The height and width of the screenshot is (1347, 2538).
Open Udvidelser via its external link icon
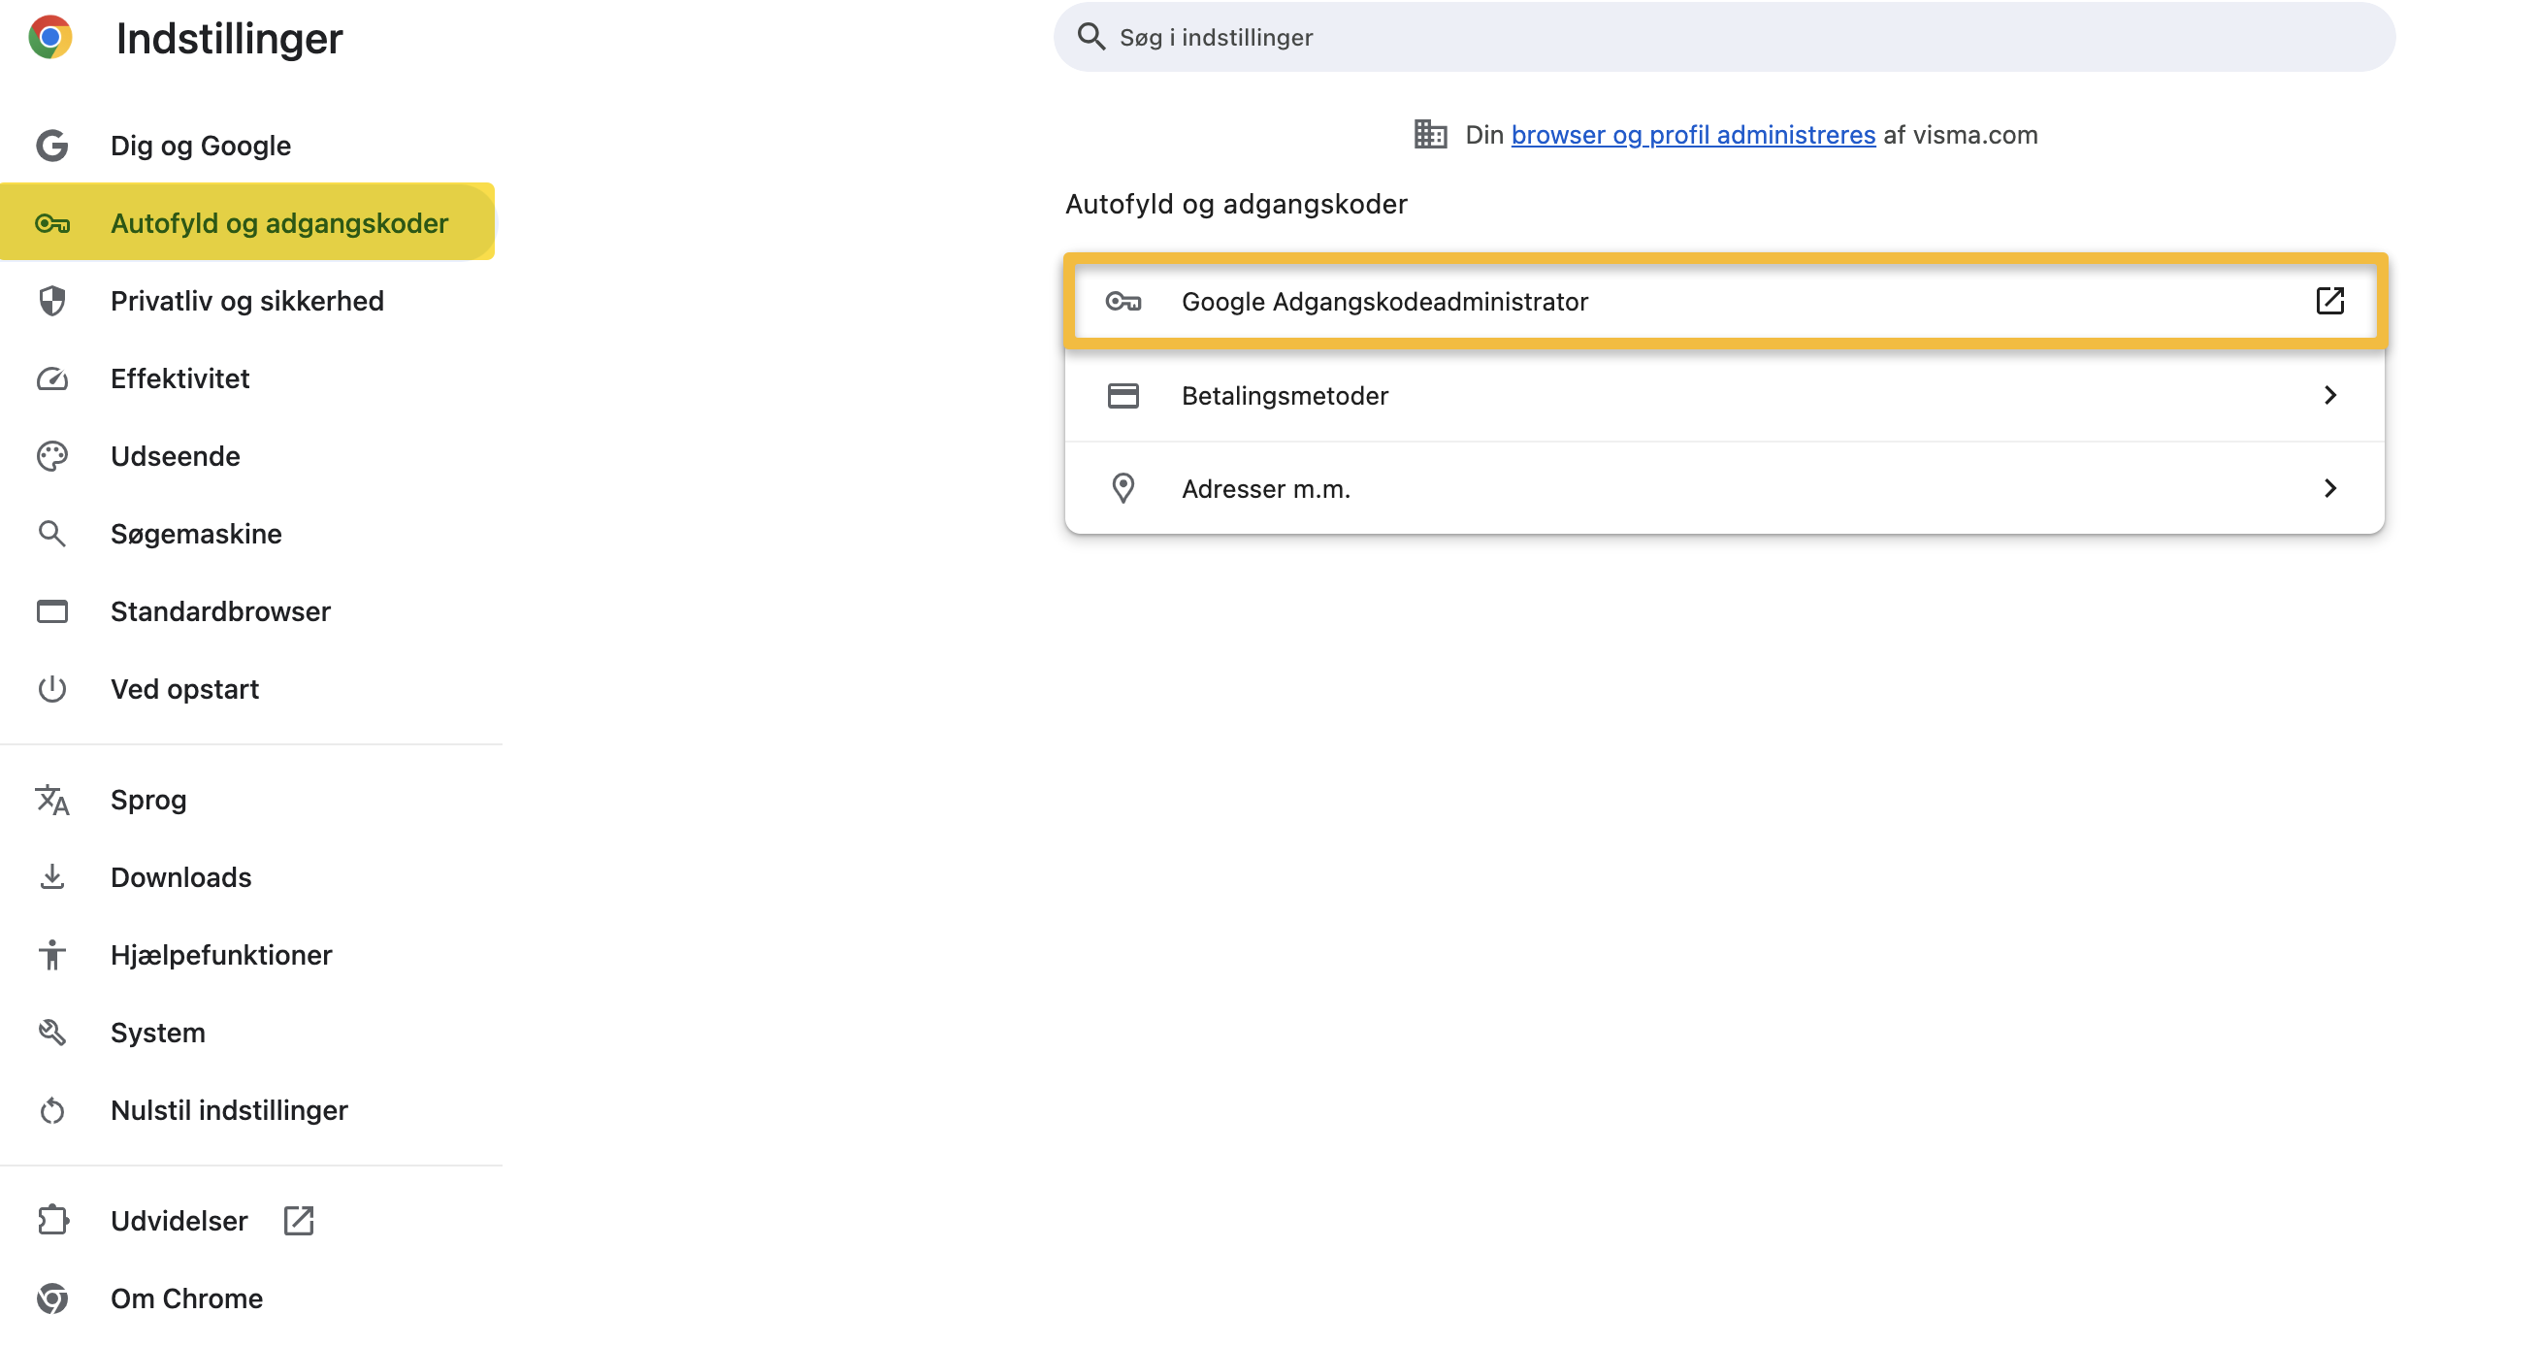[x=298, y=1220]
